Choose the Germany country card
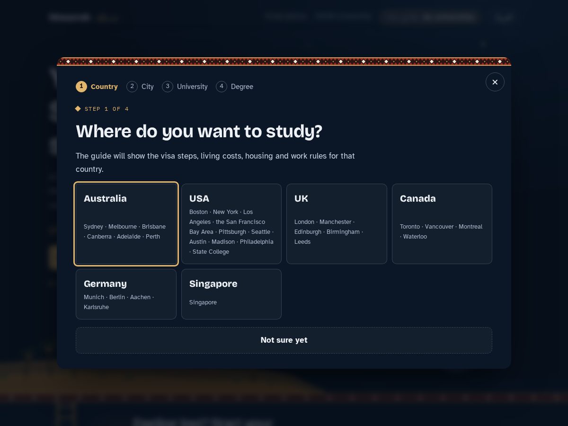568x426 pixels. coord(126,294)
